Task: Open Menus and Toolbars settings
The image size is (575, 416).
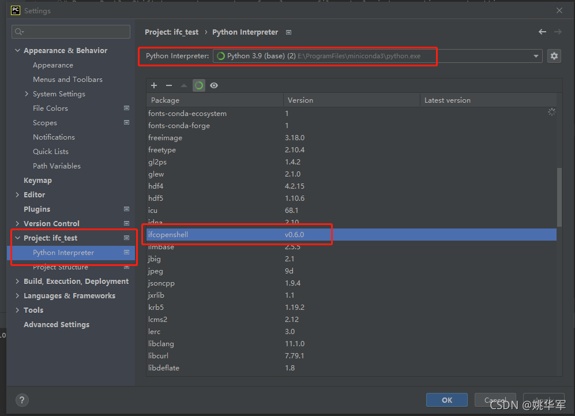Action: click(x=68, y=79)
